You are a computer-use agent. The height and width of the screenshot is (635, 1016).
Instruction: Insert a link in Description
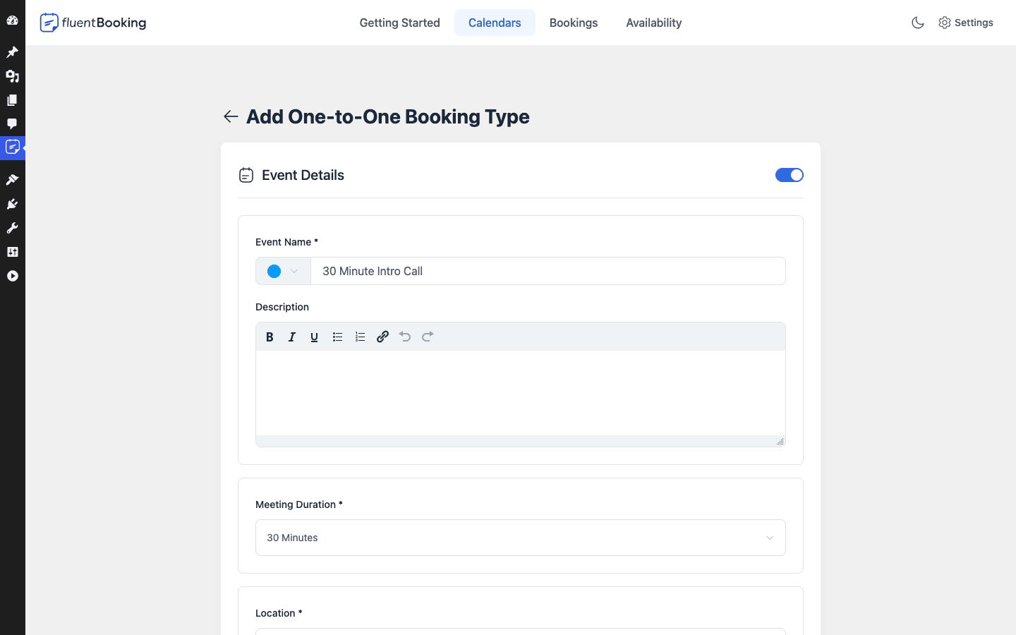coord(382,337)
